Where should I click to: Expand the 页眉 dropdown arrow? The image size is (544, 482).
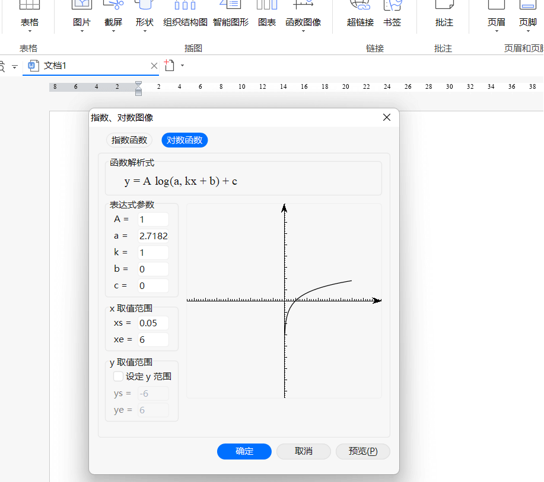point(497,31)
